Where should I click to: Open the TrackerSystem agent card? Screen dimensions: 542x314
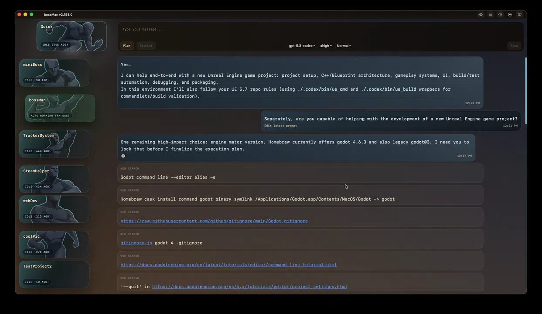54,143
